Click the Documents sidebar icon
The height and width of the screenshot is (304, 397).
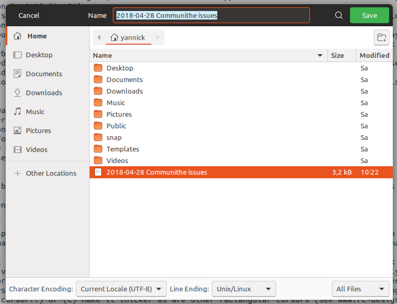coord(17,74)
